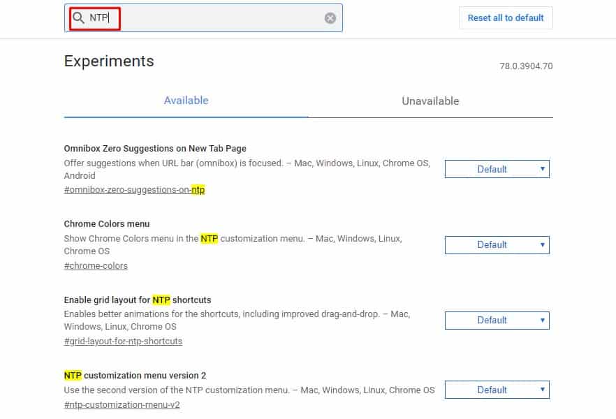This screenshot has height=419, width=616.
Task: Open dropdown for Omnibox Zero Suggestions flag
Action: pyautogui.click(x=497, y=169)
